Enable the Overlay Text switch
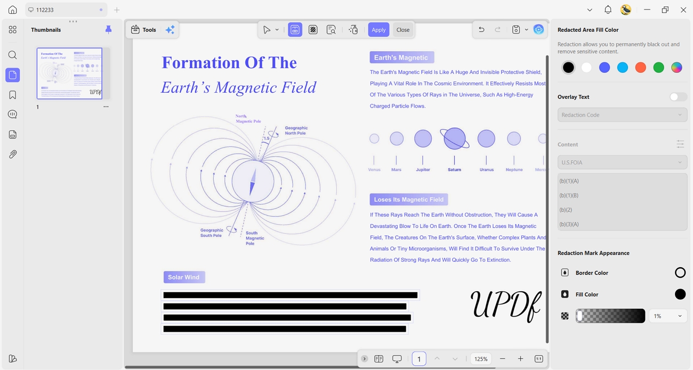693x370 pixels. tap(678, 97)
